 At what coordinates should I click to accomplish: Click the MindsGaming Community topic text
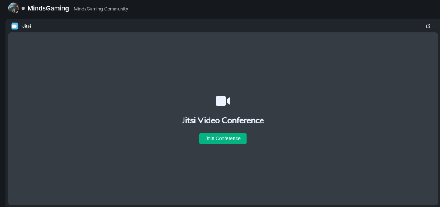tap(101, 9)
